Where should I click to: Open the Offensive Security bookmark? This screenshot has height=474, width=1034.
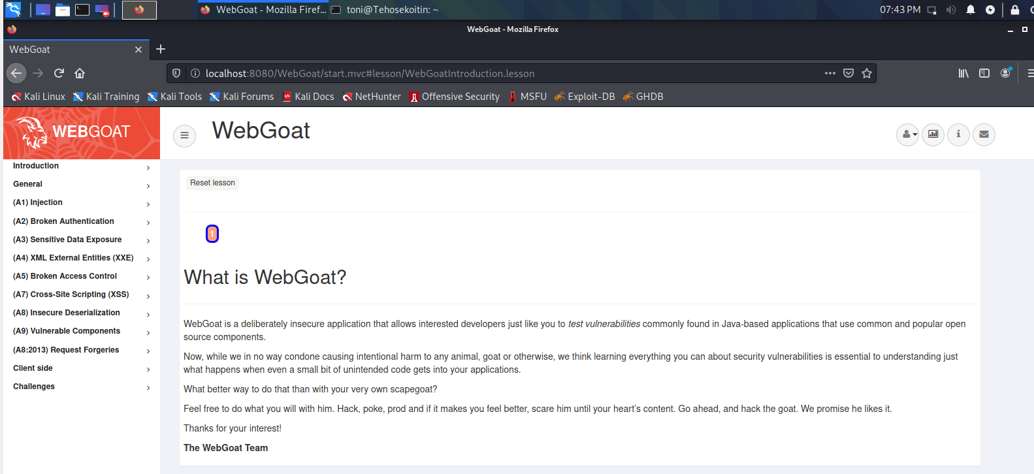(x=455, y=97)
